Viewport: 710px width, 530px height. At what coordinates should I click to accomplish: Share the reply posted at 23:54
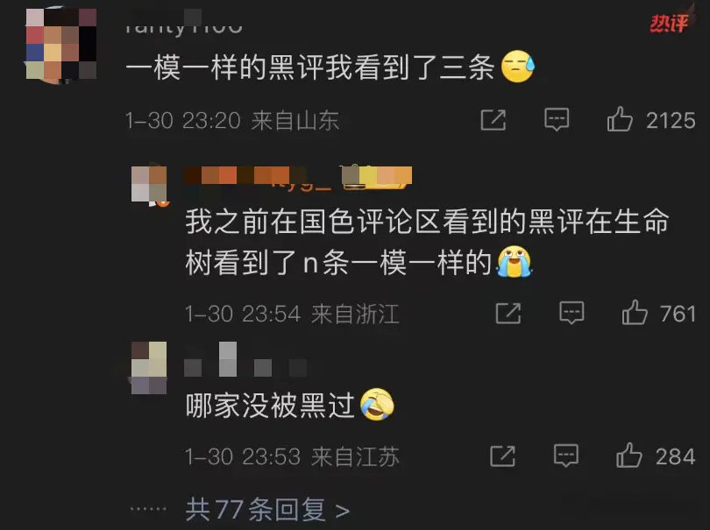click(508, 314)
